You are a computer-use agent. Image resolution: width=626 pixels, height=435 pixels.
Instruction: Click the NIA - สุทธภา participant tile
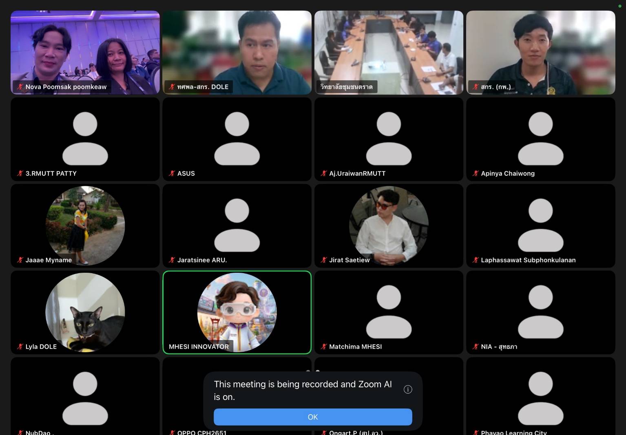click(x=541, y=312)
